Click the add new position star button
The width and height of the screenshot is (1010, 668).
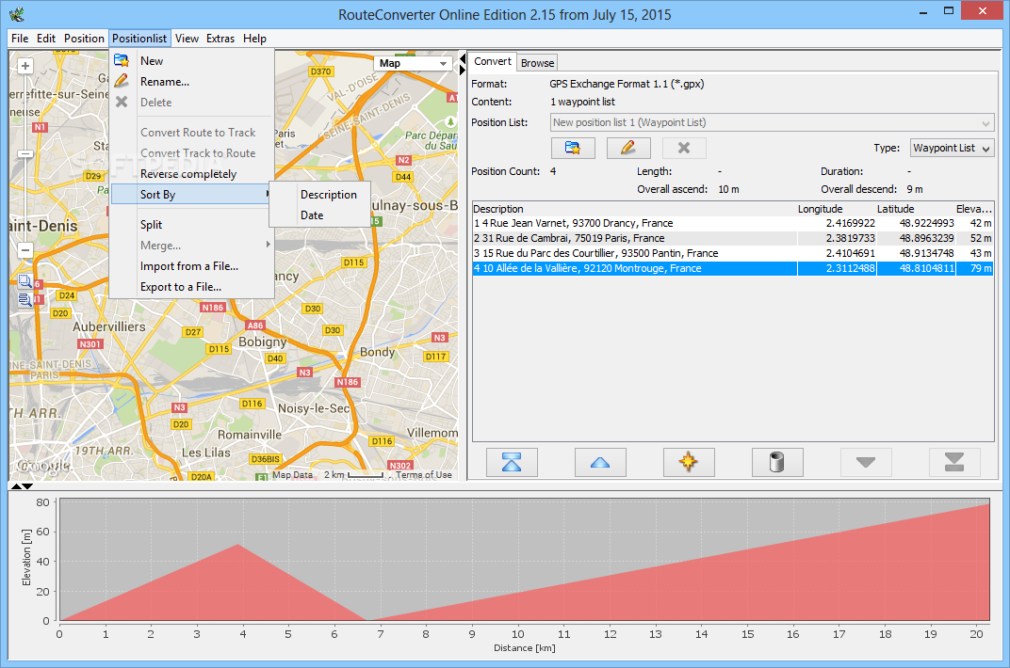[x=689, y=462]
